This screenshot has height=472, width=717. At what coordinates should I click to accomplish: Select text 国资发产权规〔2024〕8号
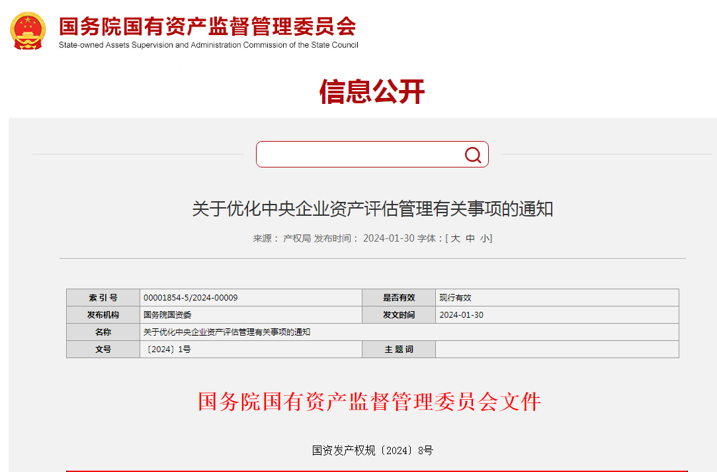click(372, 450)
